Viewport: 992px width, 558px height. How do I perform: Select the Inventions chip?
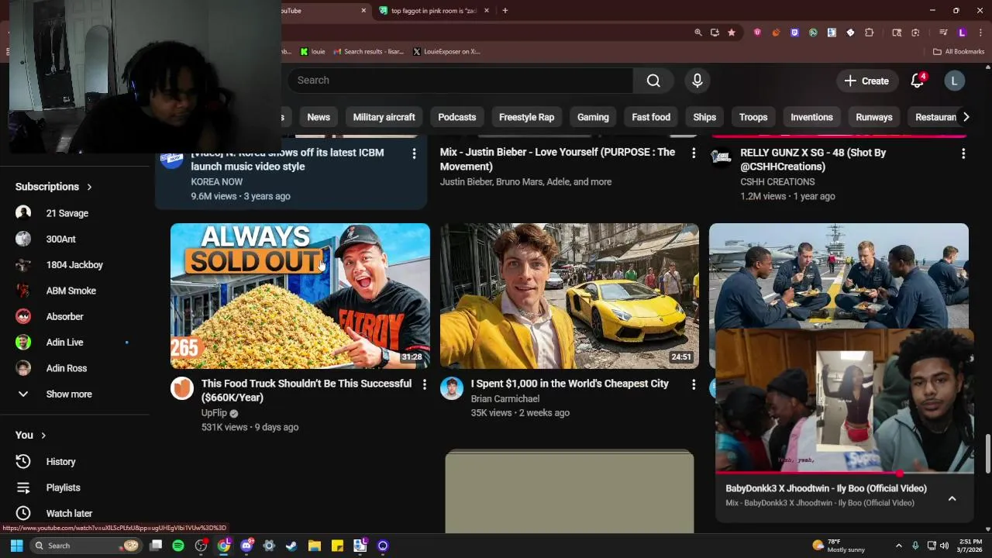(x=811, y=117)
